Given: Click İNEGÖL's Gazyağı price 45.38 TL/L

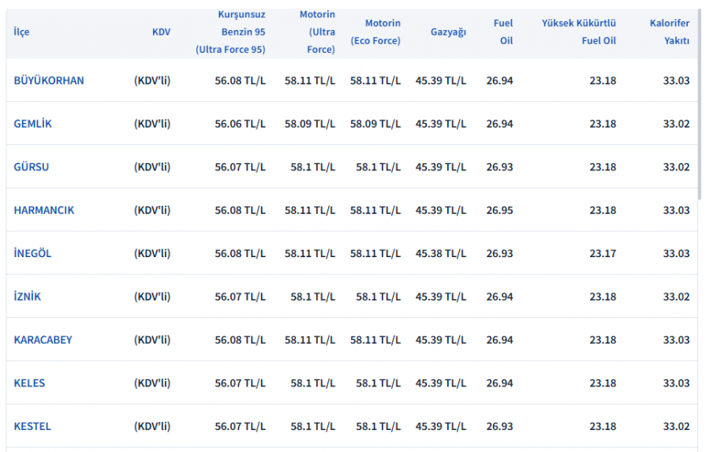Looking at the screenshot, I should [440, 253].
